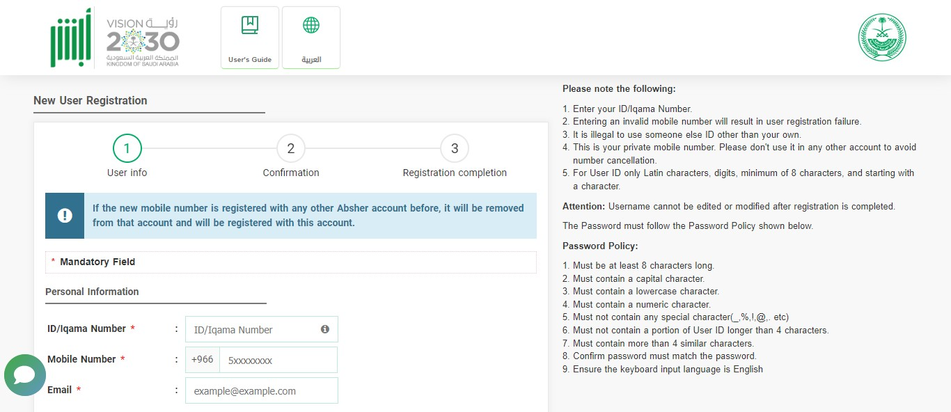Click the Personal Information section header
The image size is (951, 412).
point(92,292)
